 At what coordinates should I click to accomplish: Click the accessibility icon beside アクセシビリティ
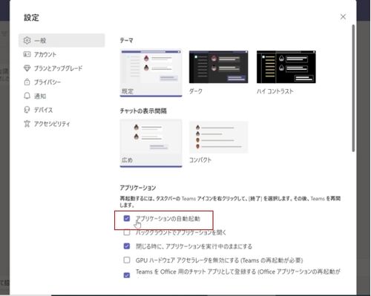tap(27, 123)
